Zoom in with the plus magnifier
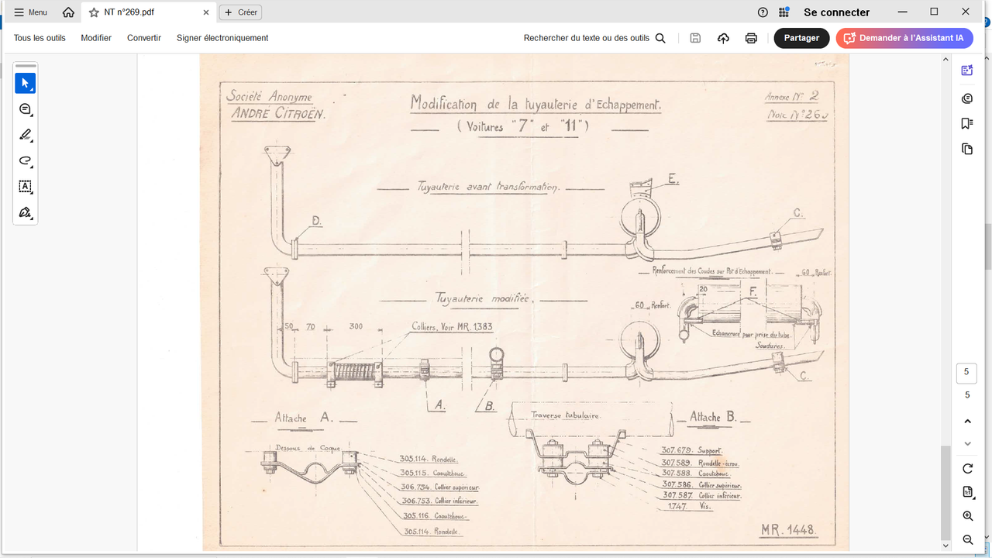 click(x=967, y=516)
